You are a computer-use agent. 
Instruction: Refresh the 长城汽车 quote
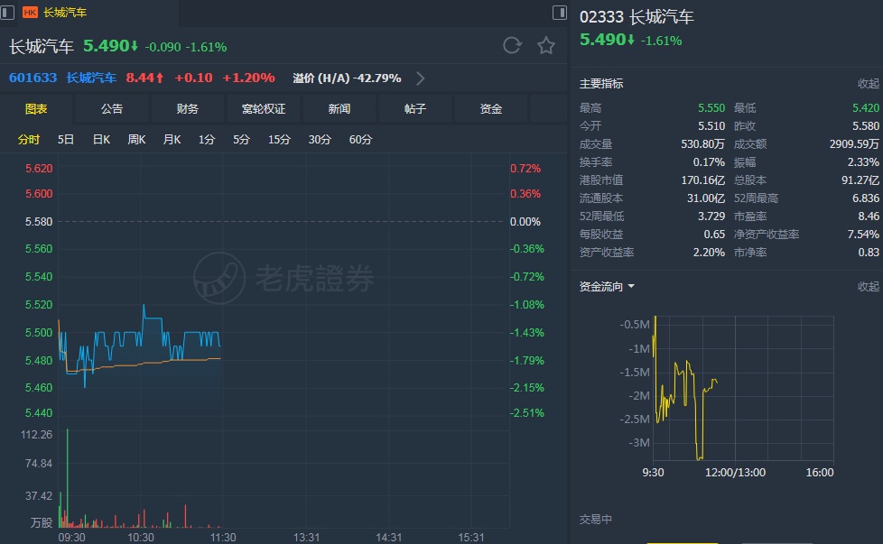tap(512, 46)
